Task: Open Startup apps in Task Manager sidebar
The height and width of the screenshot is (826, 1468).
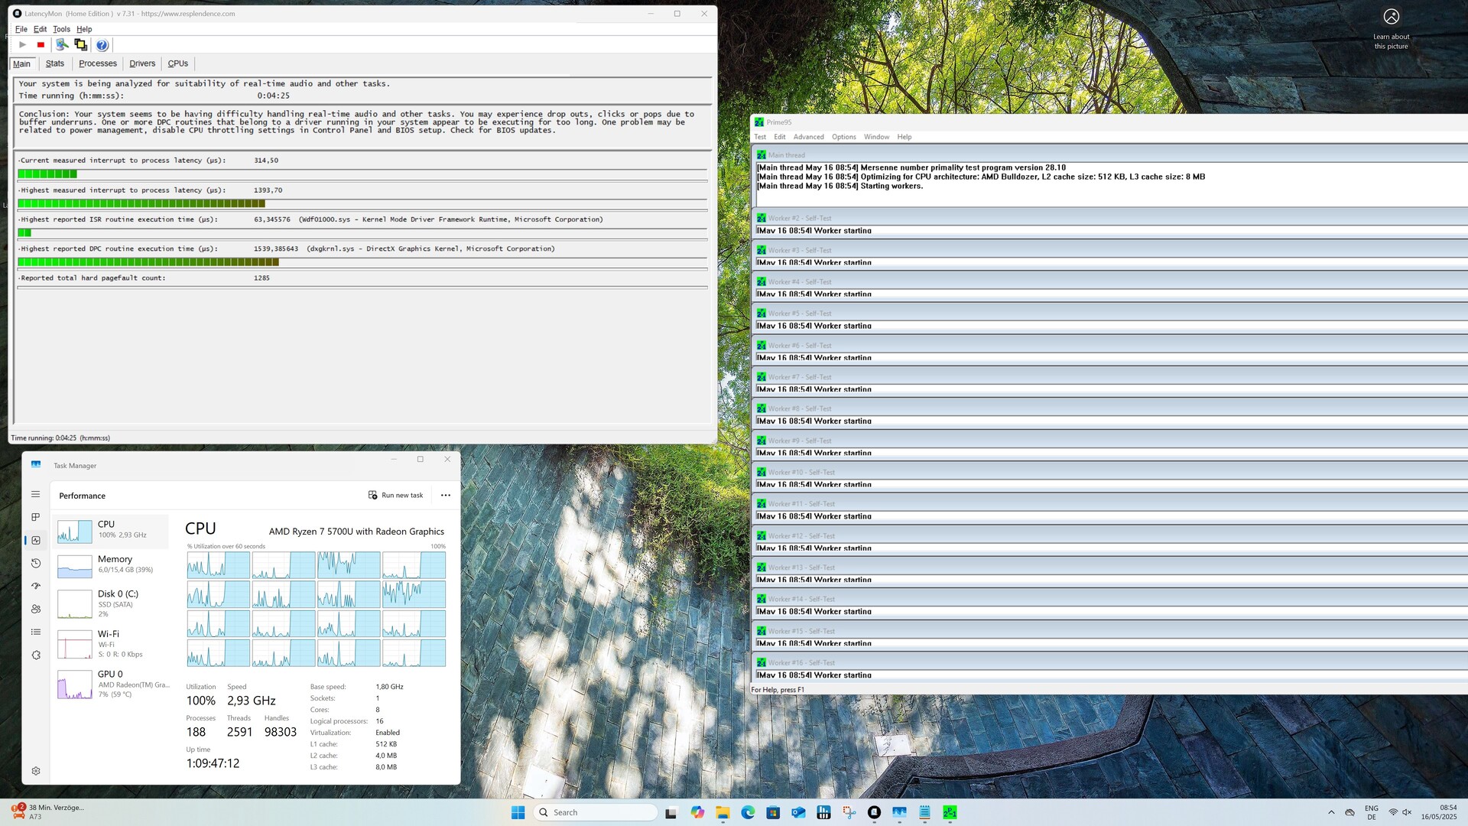Action: 36,586
